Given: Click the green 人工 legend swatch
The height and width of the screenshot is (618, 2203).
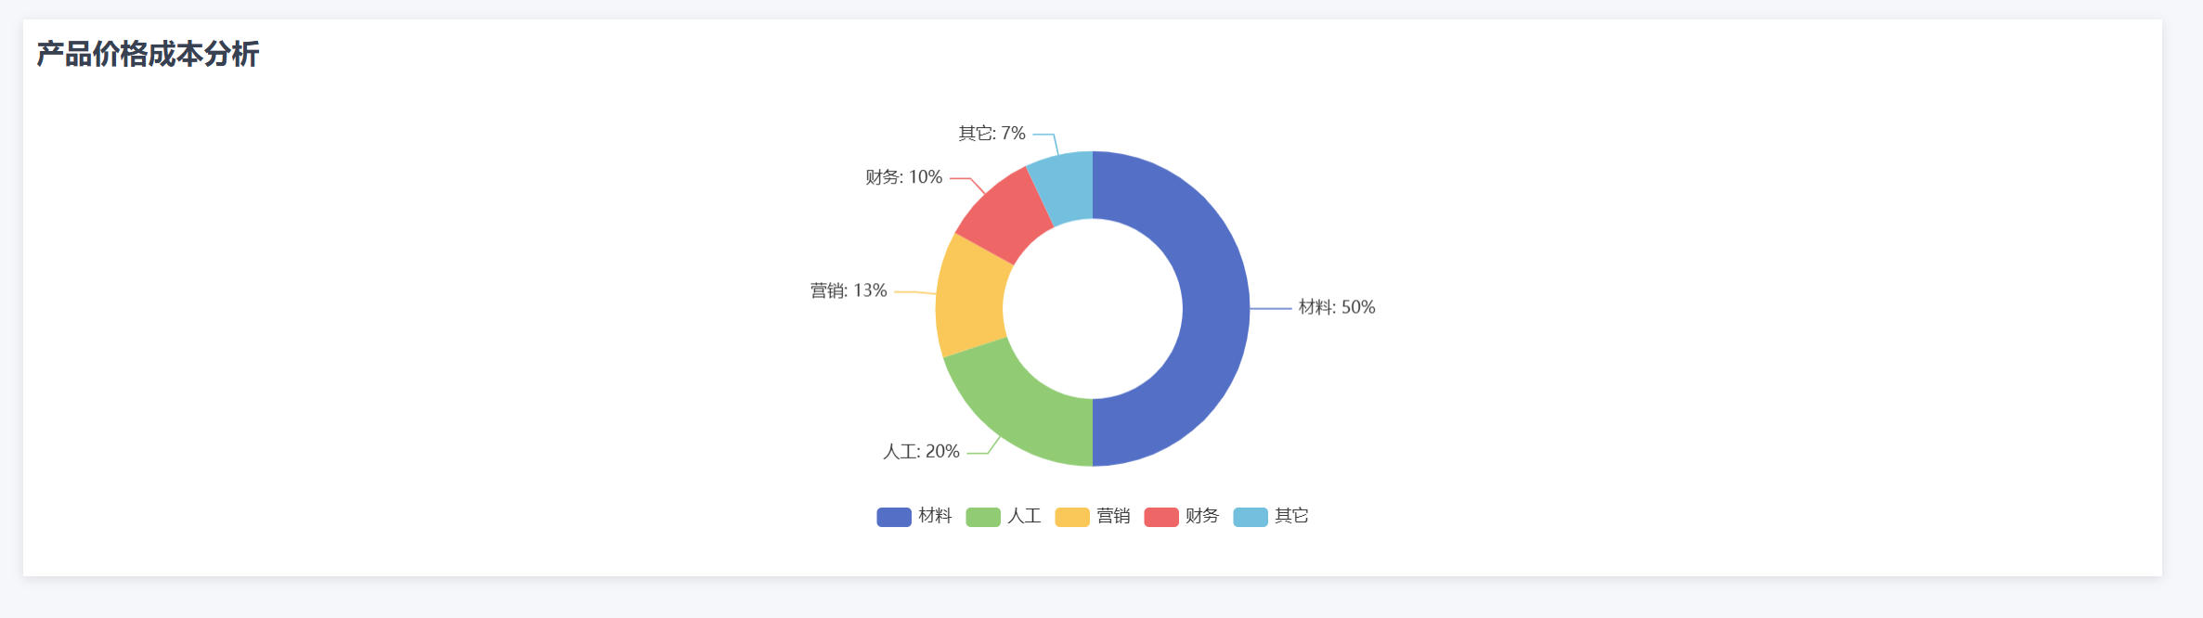Looking at the screenshot, I should pos(982,517).
